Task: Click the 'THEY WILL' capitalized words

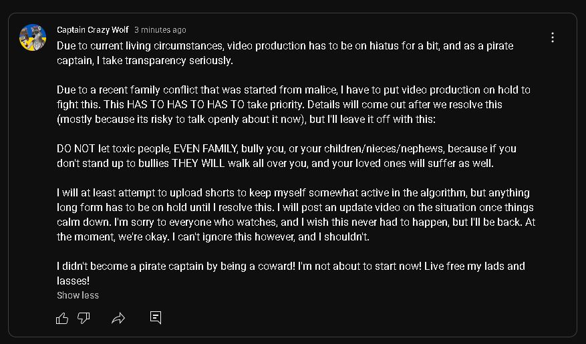Action: click(x=198, y=163)
